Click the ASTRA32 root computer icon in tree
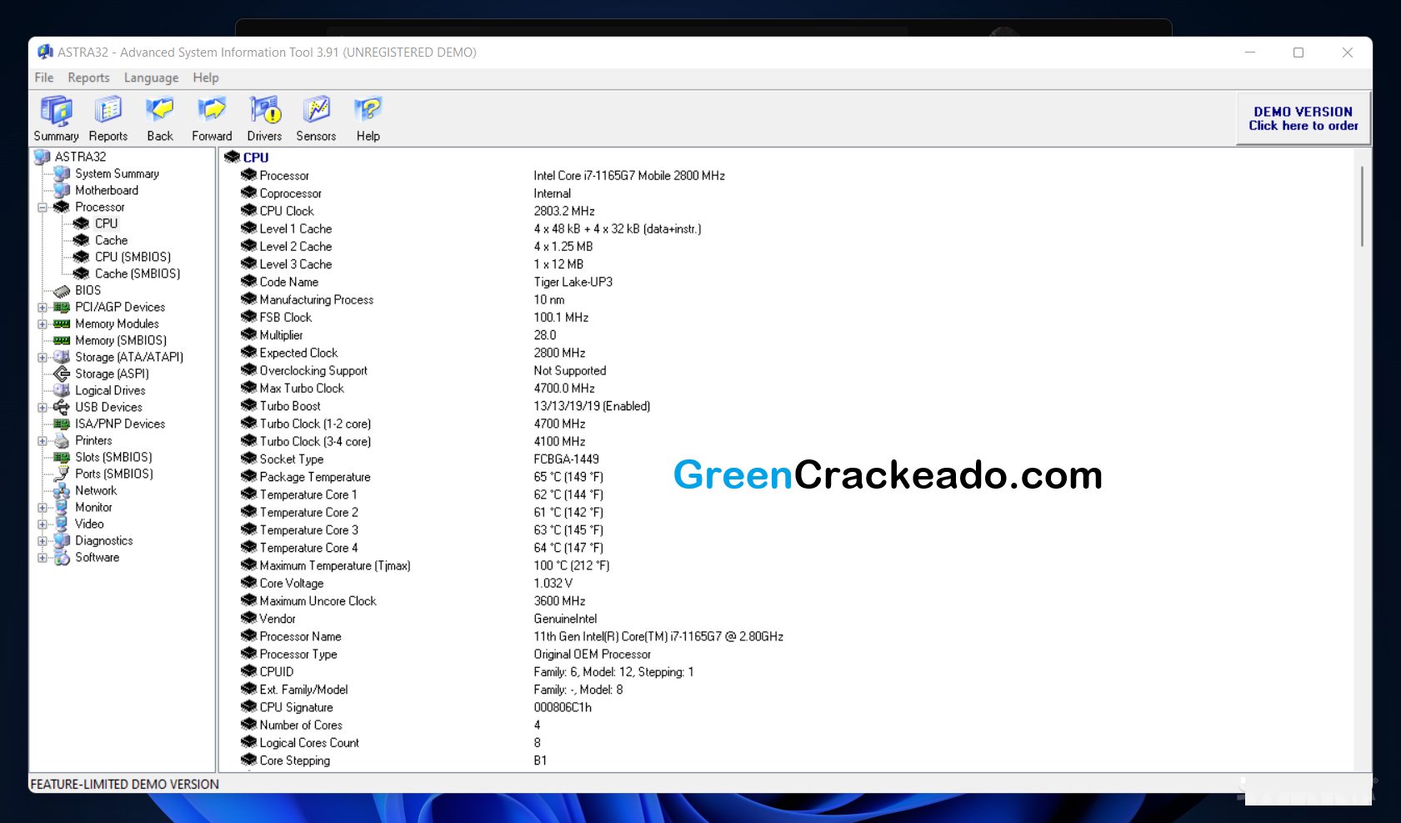 [x=43, y=157]
